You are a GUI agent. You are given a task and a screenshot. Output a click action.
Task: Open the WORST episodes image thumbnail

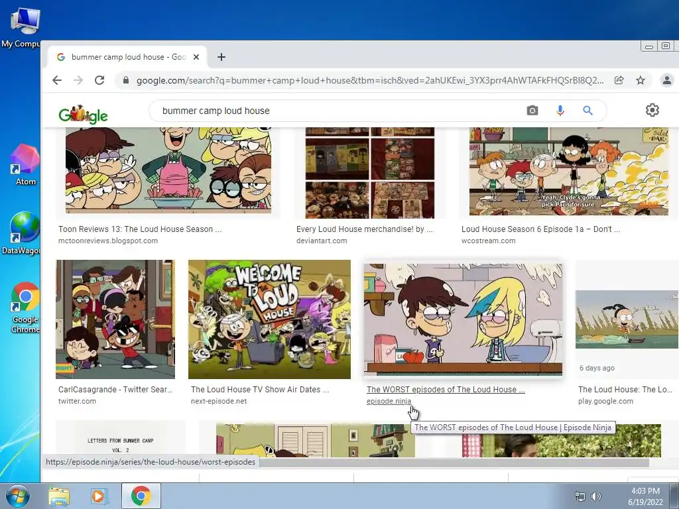coord(463,319)
